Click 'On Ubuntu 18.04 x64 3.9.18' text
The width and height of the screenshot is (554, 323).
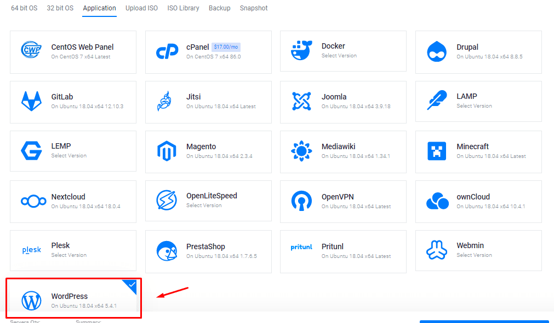point(356,107)
